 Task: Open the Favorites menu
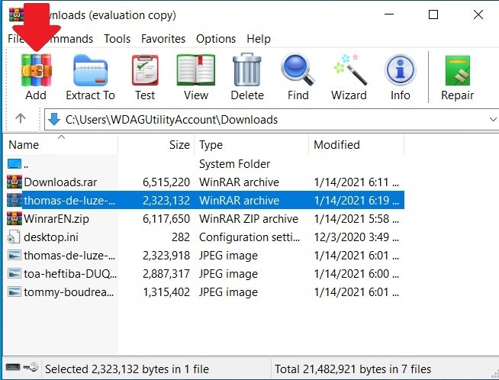coord(163,39)
